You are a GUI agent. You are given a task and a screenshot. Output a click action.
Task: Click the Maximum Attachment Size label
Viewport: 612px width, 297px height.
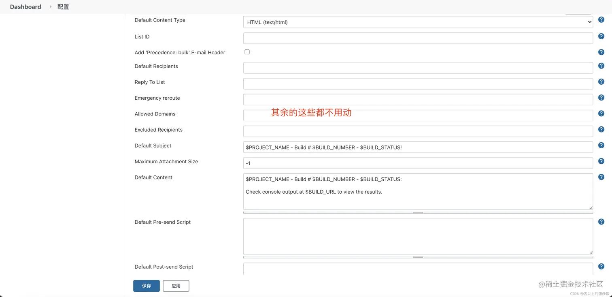[x=166, y=161]
